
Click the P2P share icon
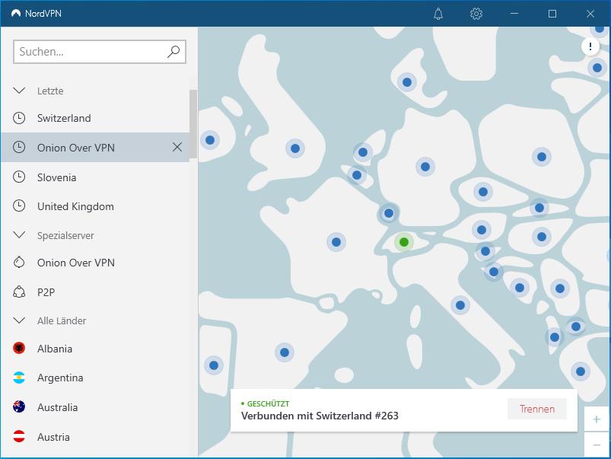[19, 292]
